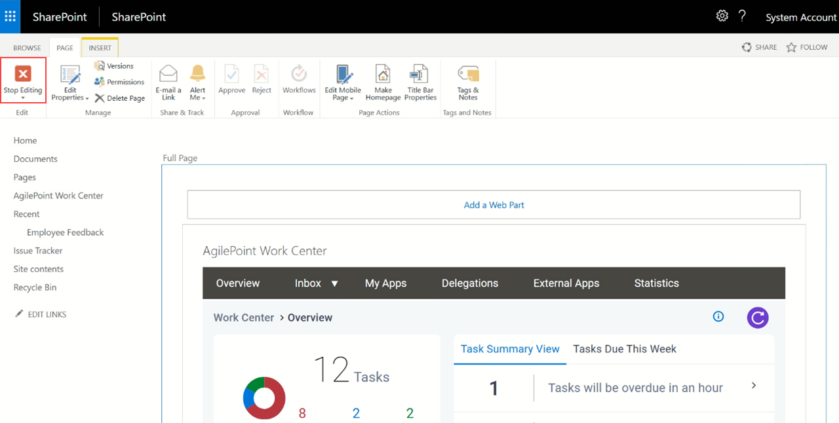The width and height of the screenshot is (839, 423).
Task: Open the Overview tab in Work Center
Action: coord(238,284)
